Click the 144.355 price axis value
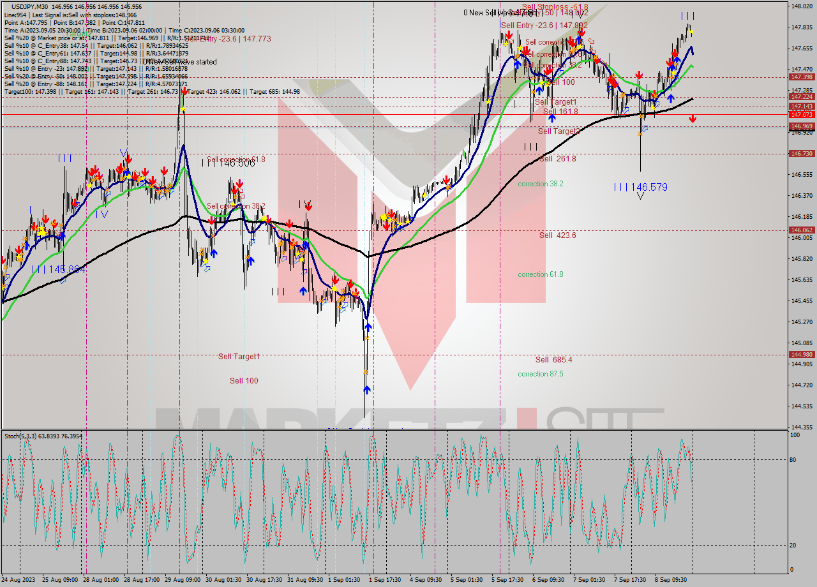The image size is (817, 587). point(802,427)
